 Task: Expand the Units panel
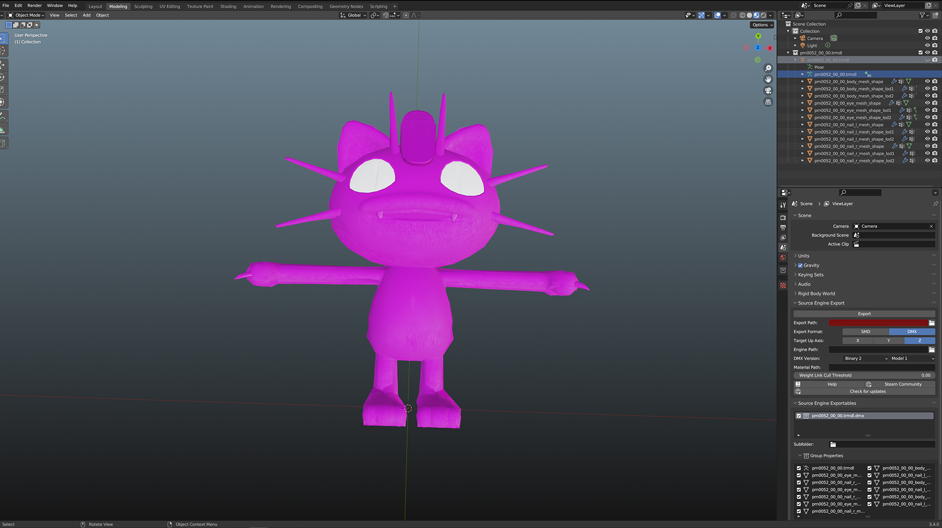coord(803,256)
